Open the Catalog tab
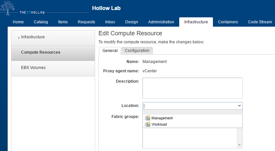 (41, 22)
